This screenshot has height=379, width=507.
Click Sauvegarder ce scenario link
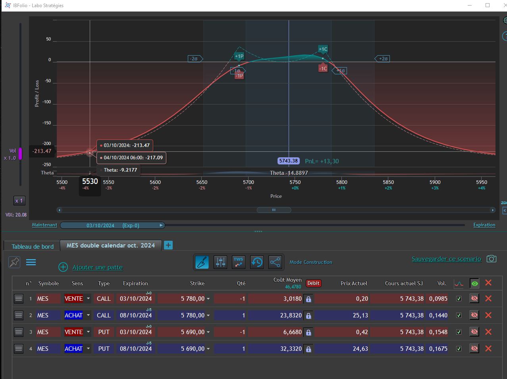coord(446,259)
